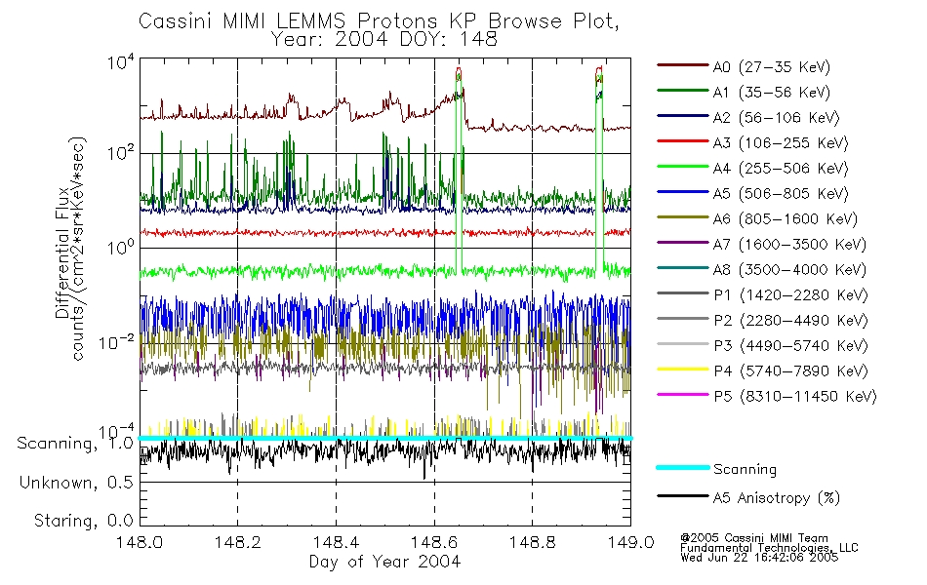Click the 'Scanning, 1.0' axis label

tap(75, 444)
